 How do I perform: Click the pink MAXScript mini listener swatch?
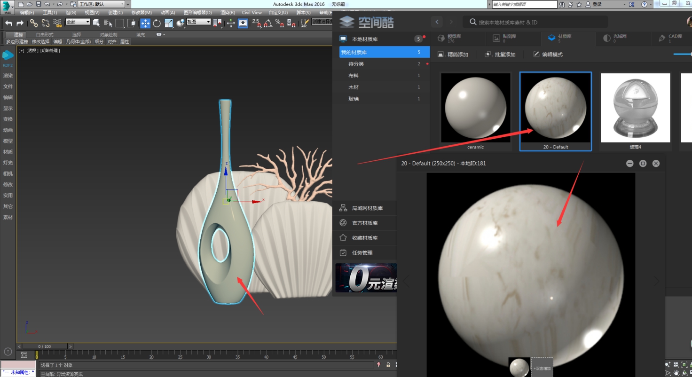(18, 364)
